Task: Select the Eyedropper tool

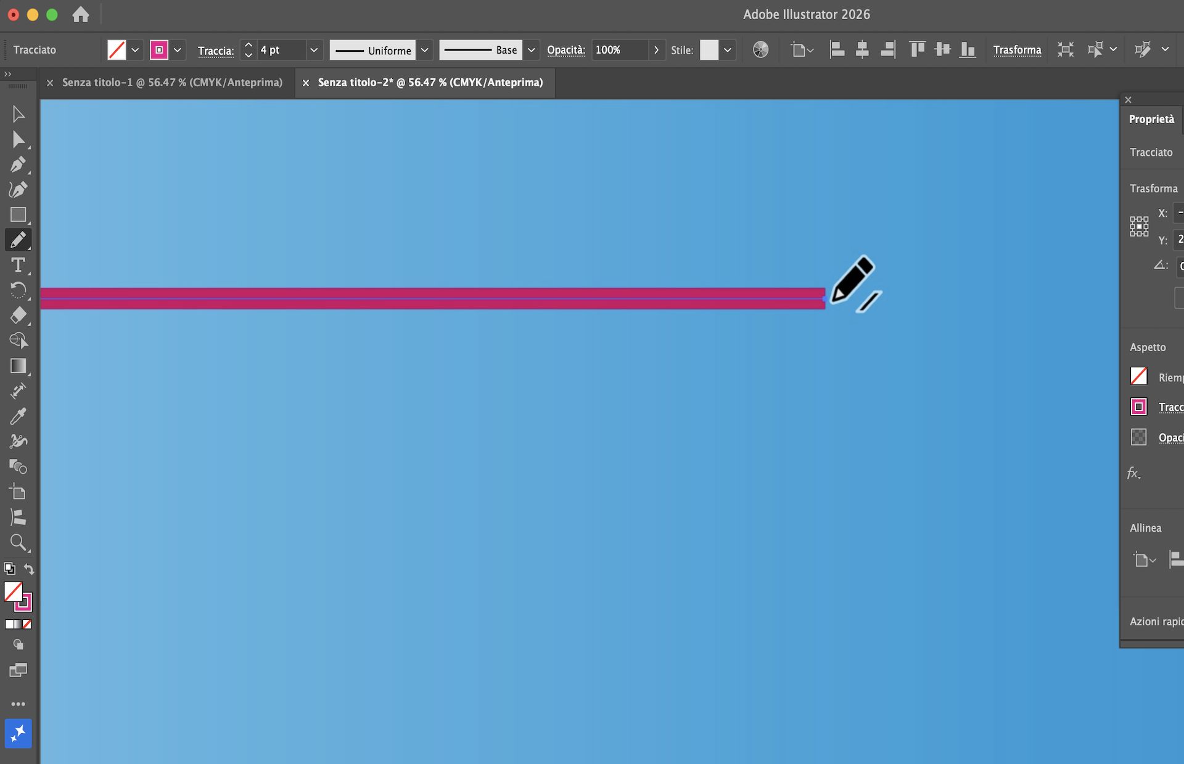Action: coord(18,416)
